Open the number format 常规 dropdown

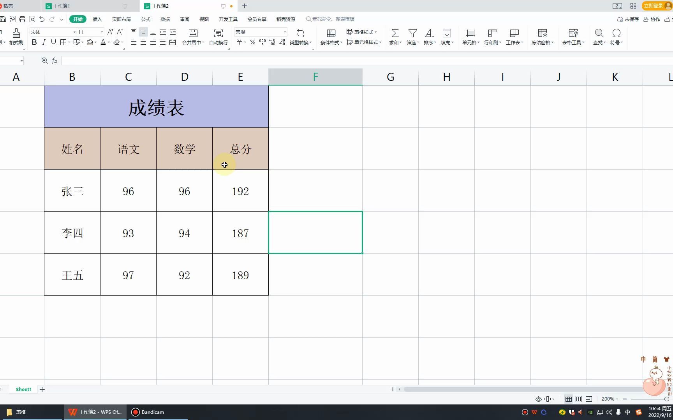pos(284,32)
